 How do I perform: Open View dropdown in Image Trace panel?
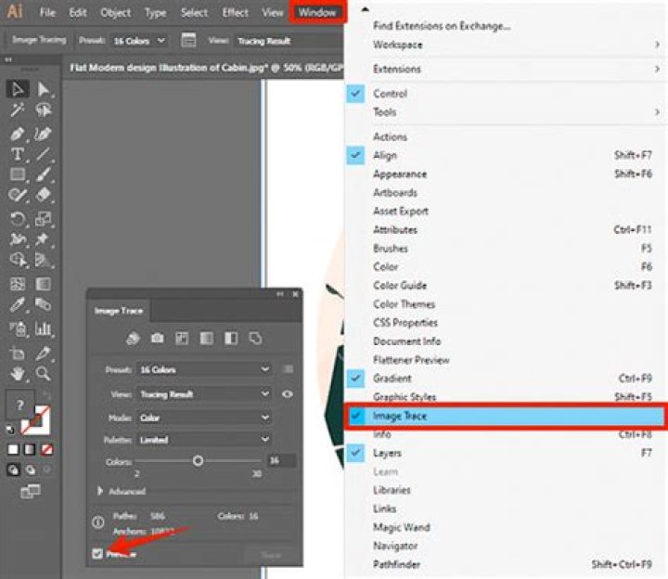(204, 394)
